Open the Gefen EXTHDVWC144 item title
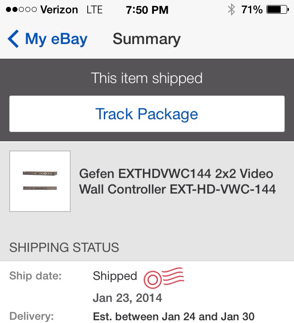This screenshot has width=294, height=323. 177,181
